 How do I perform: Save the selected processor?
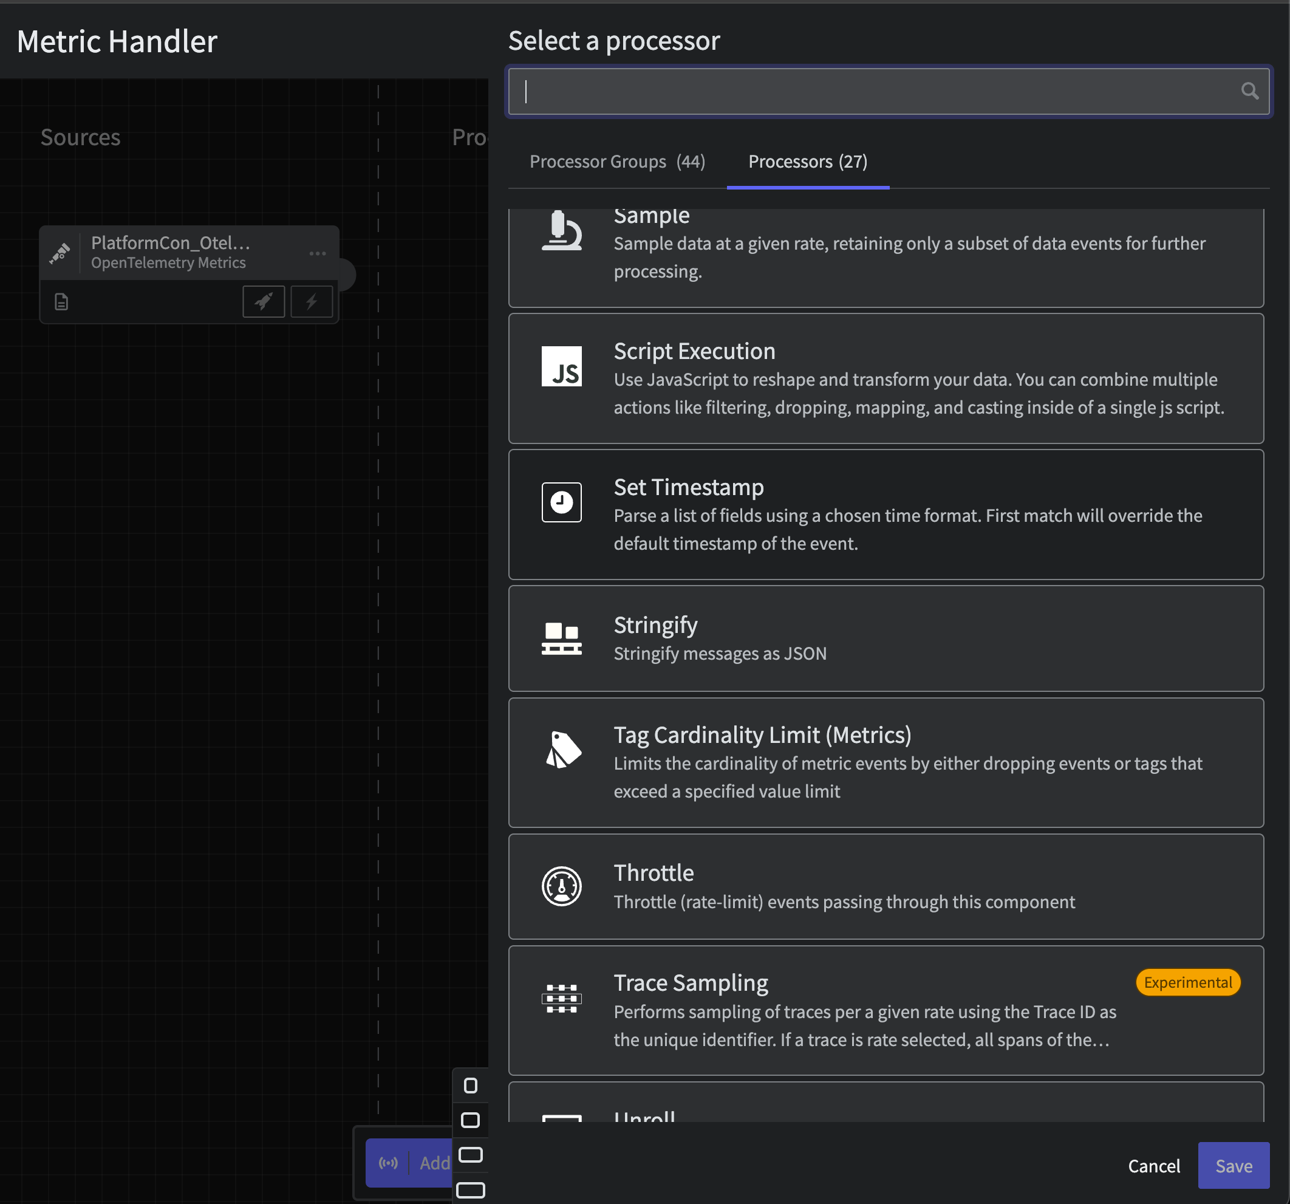1234,1166
